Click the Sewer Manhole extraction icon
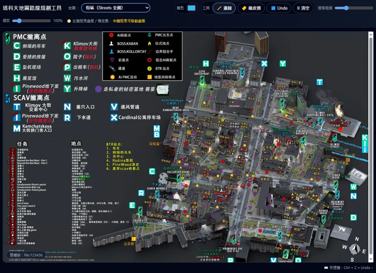The image size is (376, 273). (158, 194)
